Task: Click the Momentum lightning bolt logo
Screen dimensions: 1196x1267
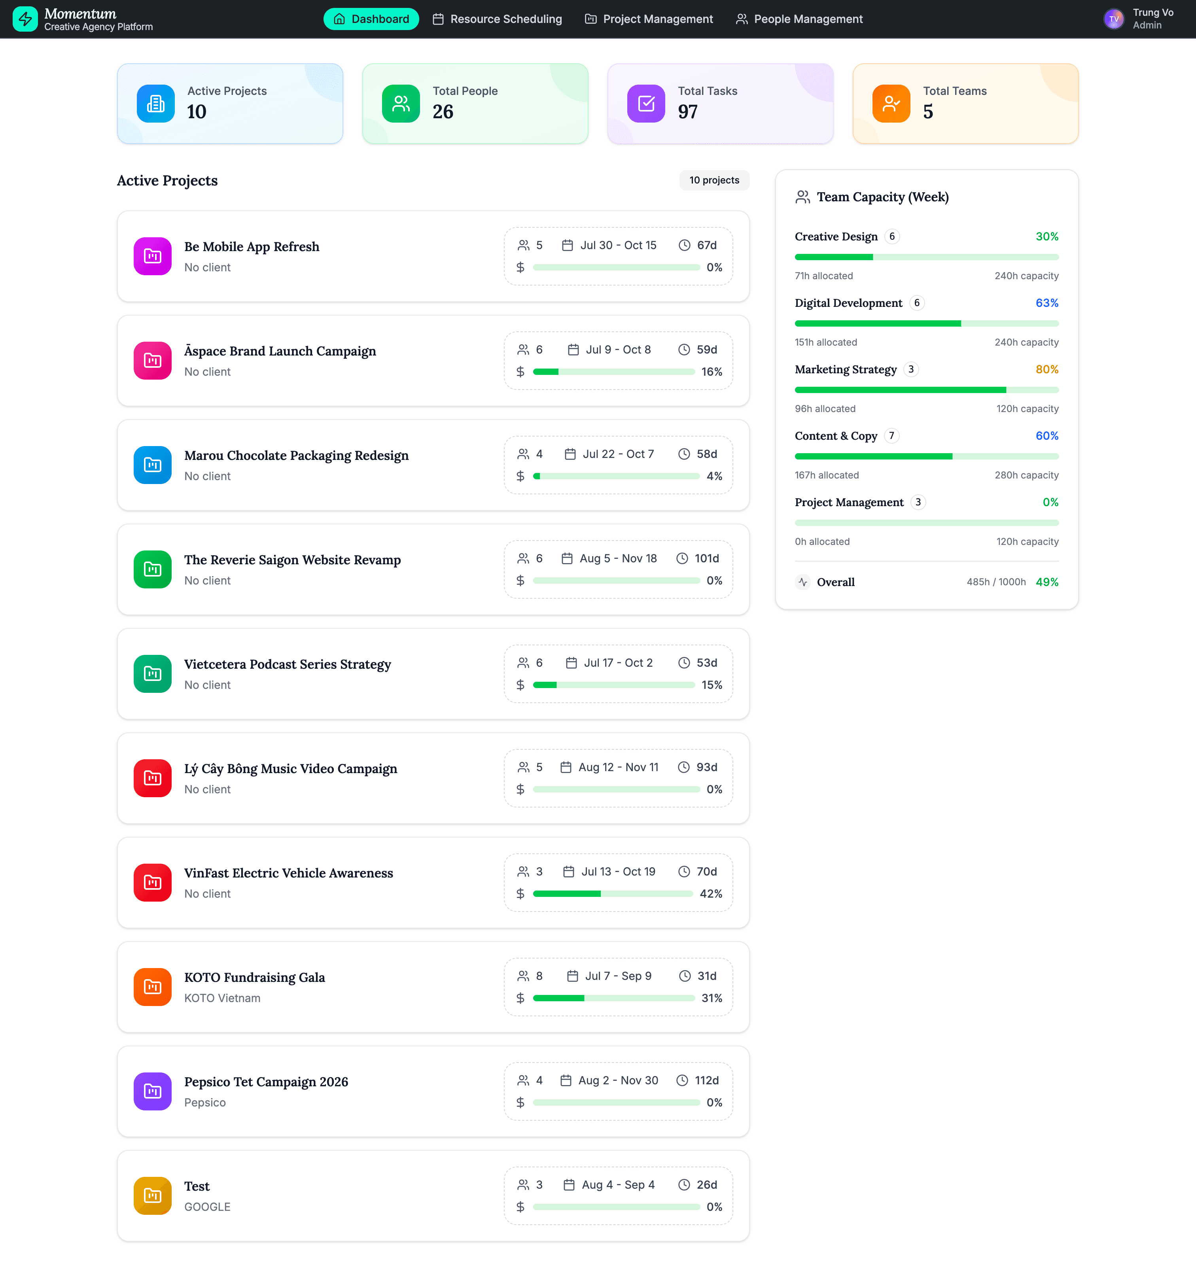Action: pyautogui.click(x=25, y=19)
